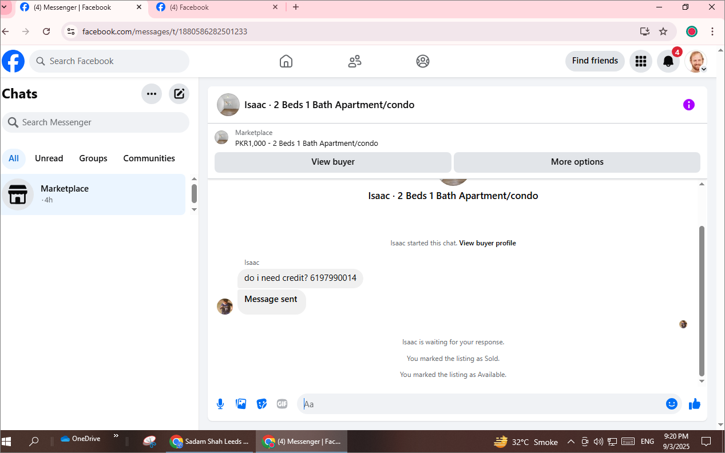Select the Groups chats filter
725x453 pixels.
[x=93, y=158]
